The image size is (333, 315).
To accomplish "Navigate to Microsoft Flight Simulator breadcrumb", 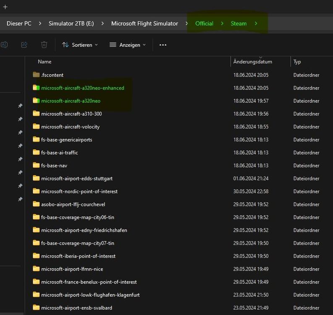I will point(144,24).
